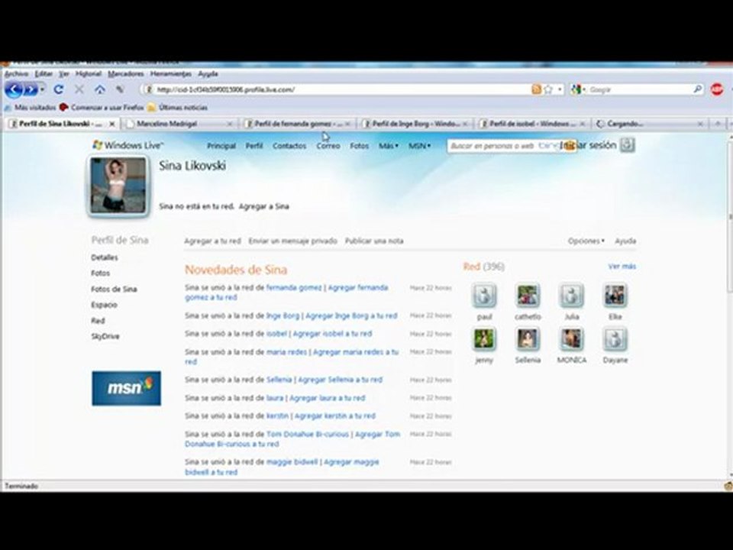Screen dimensions: 733x550
Task: Open jenny's contact avatar
Action: 484,339
